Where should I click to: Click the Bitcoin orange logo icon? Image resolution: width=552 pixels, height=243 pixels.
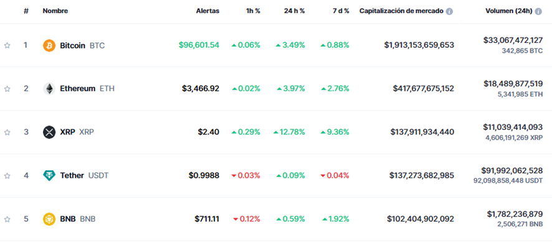49,45
